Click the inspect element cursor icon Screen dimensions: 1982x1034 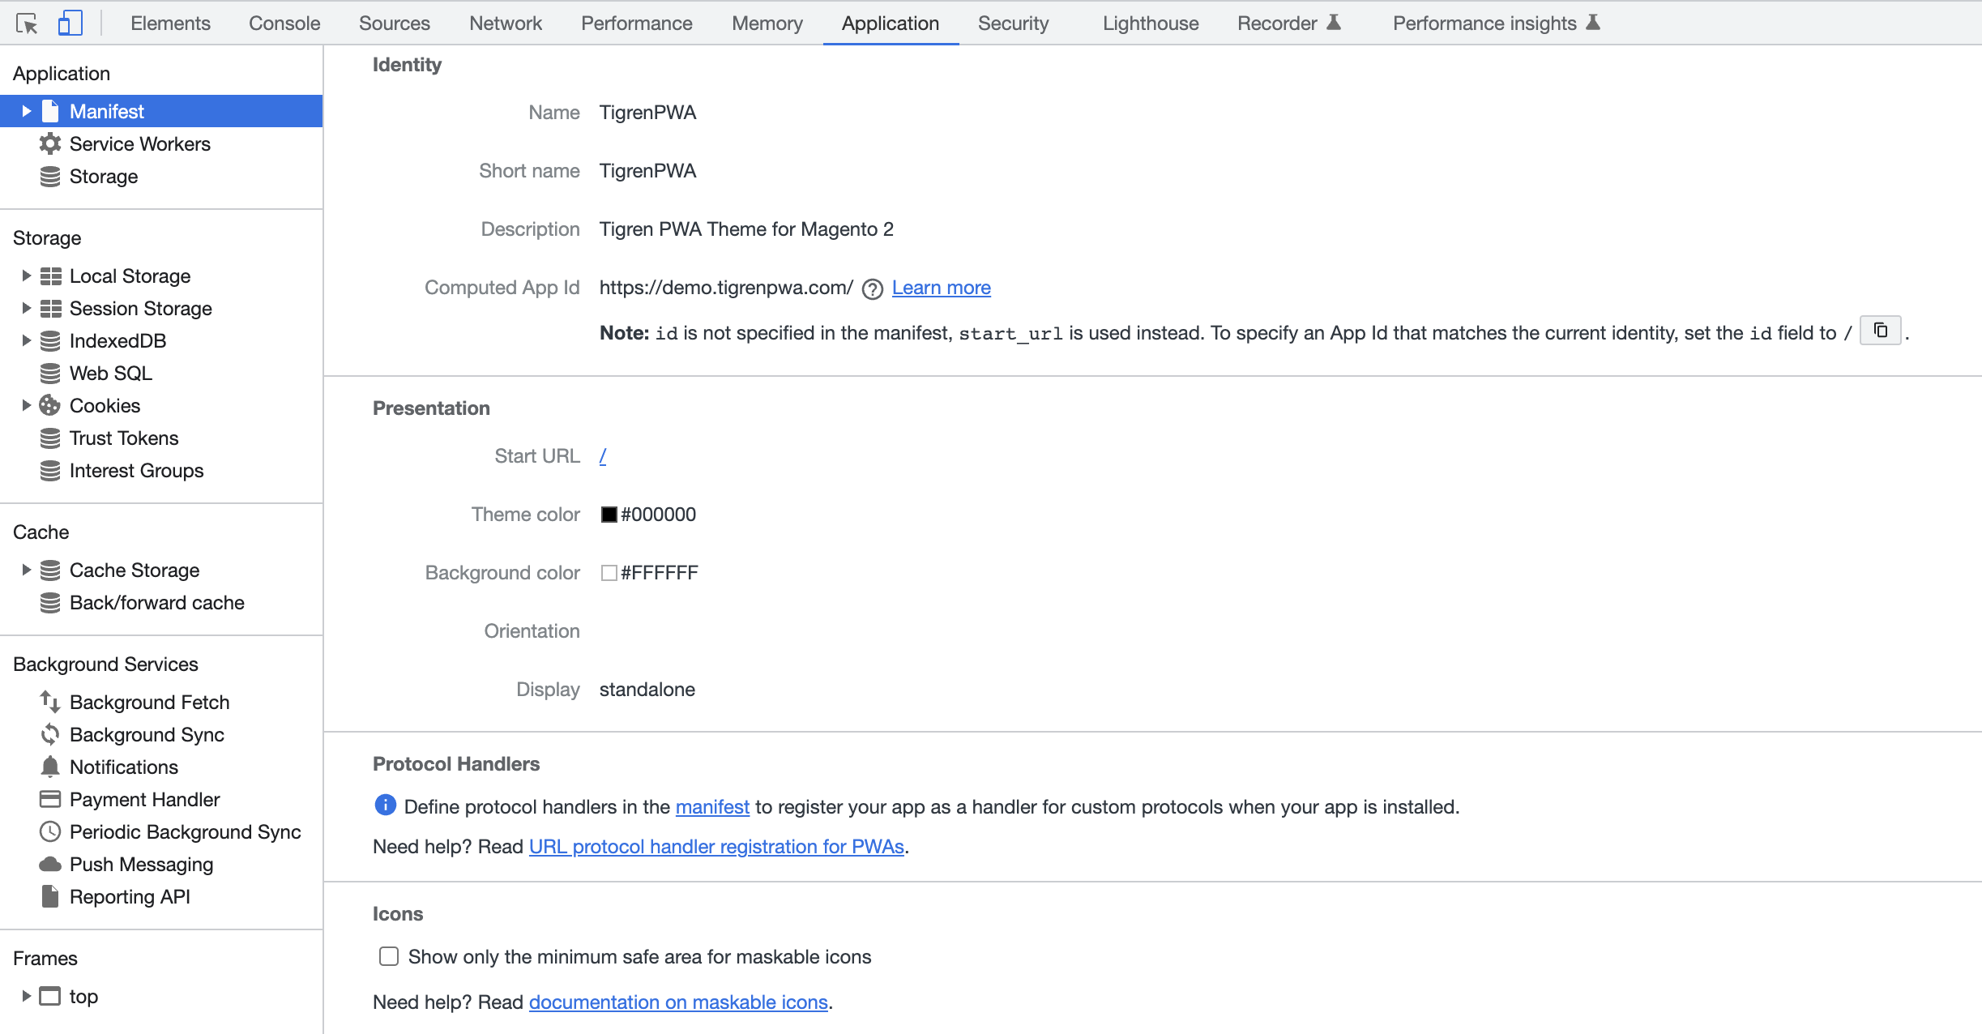point(28,23)
